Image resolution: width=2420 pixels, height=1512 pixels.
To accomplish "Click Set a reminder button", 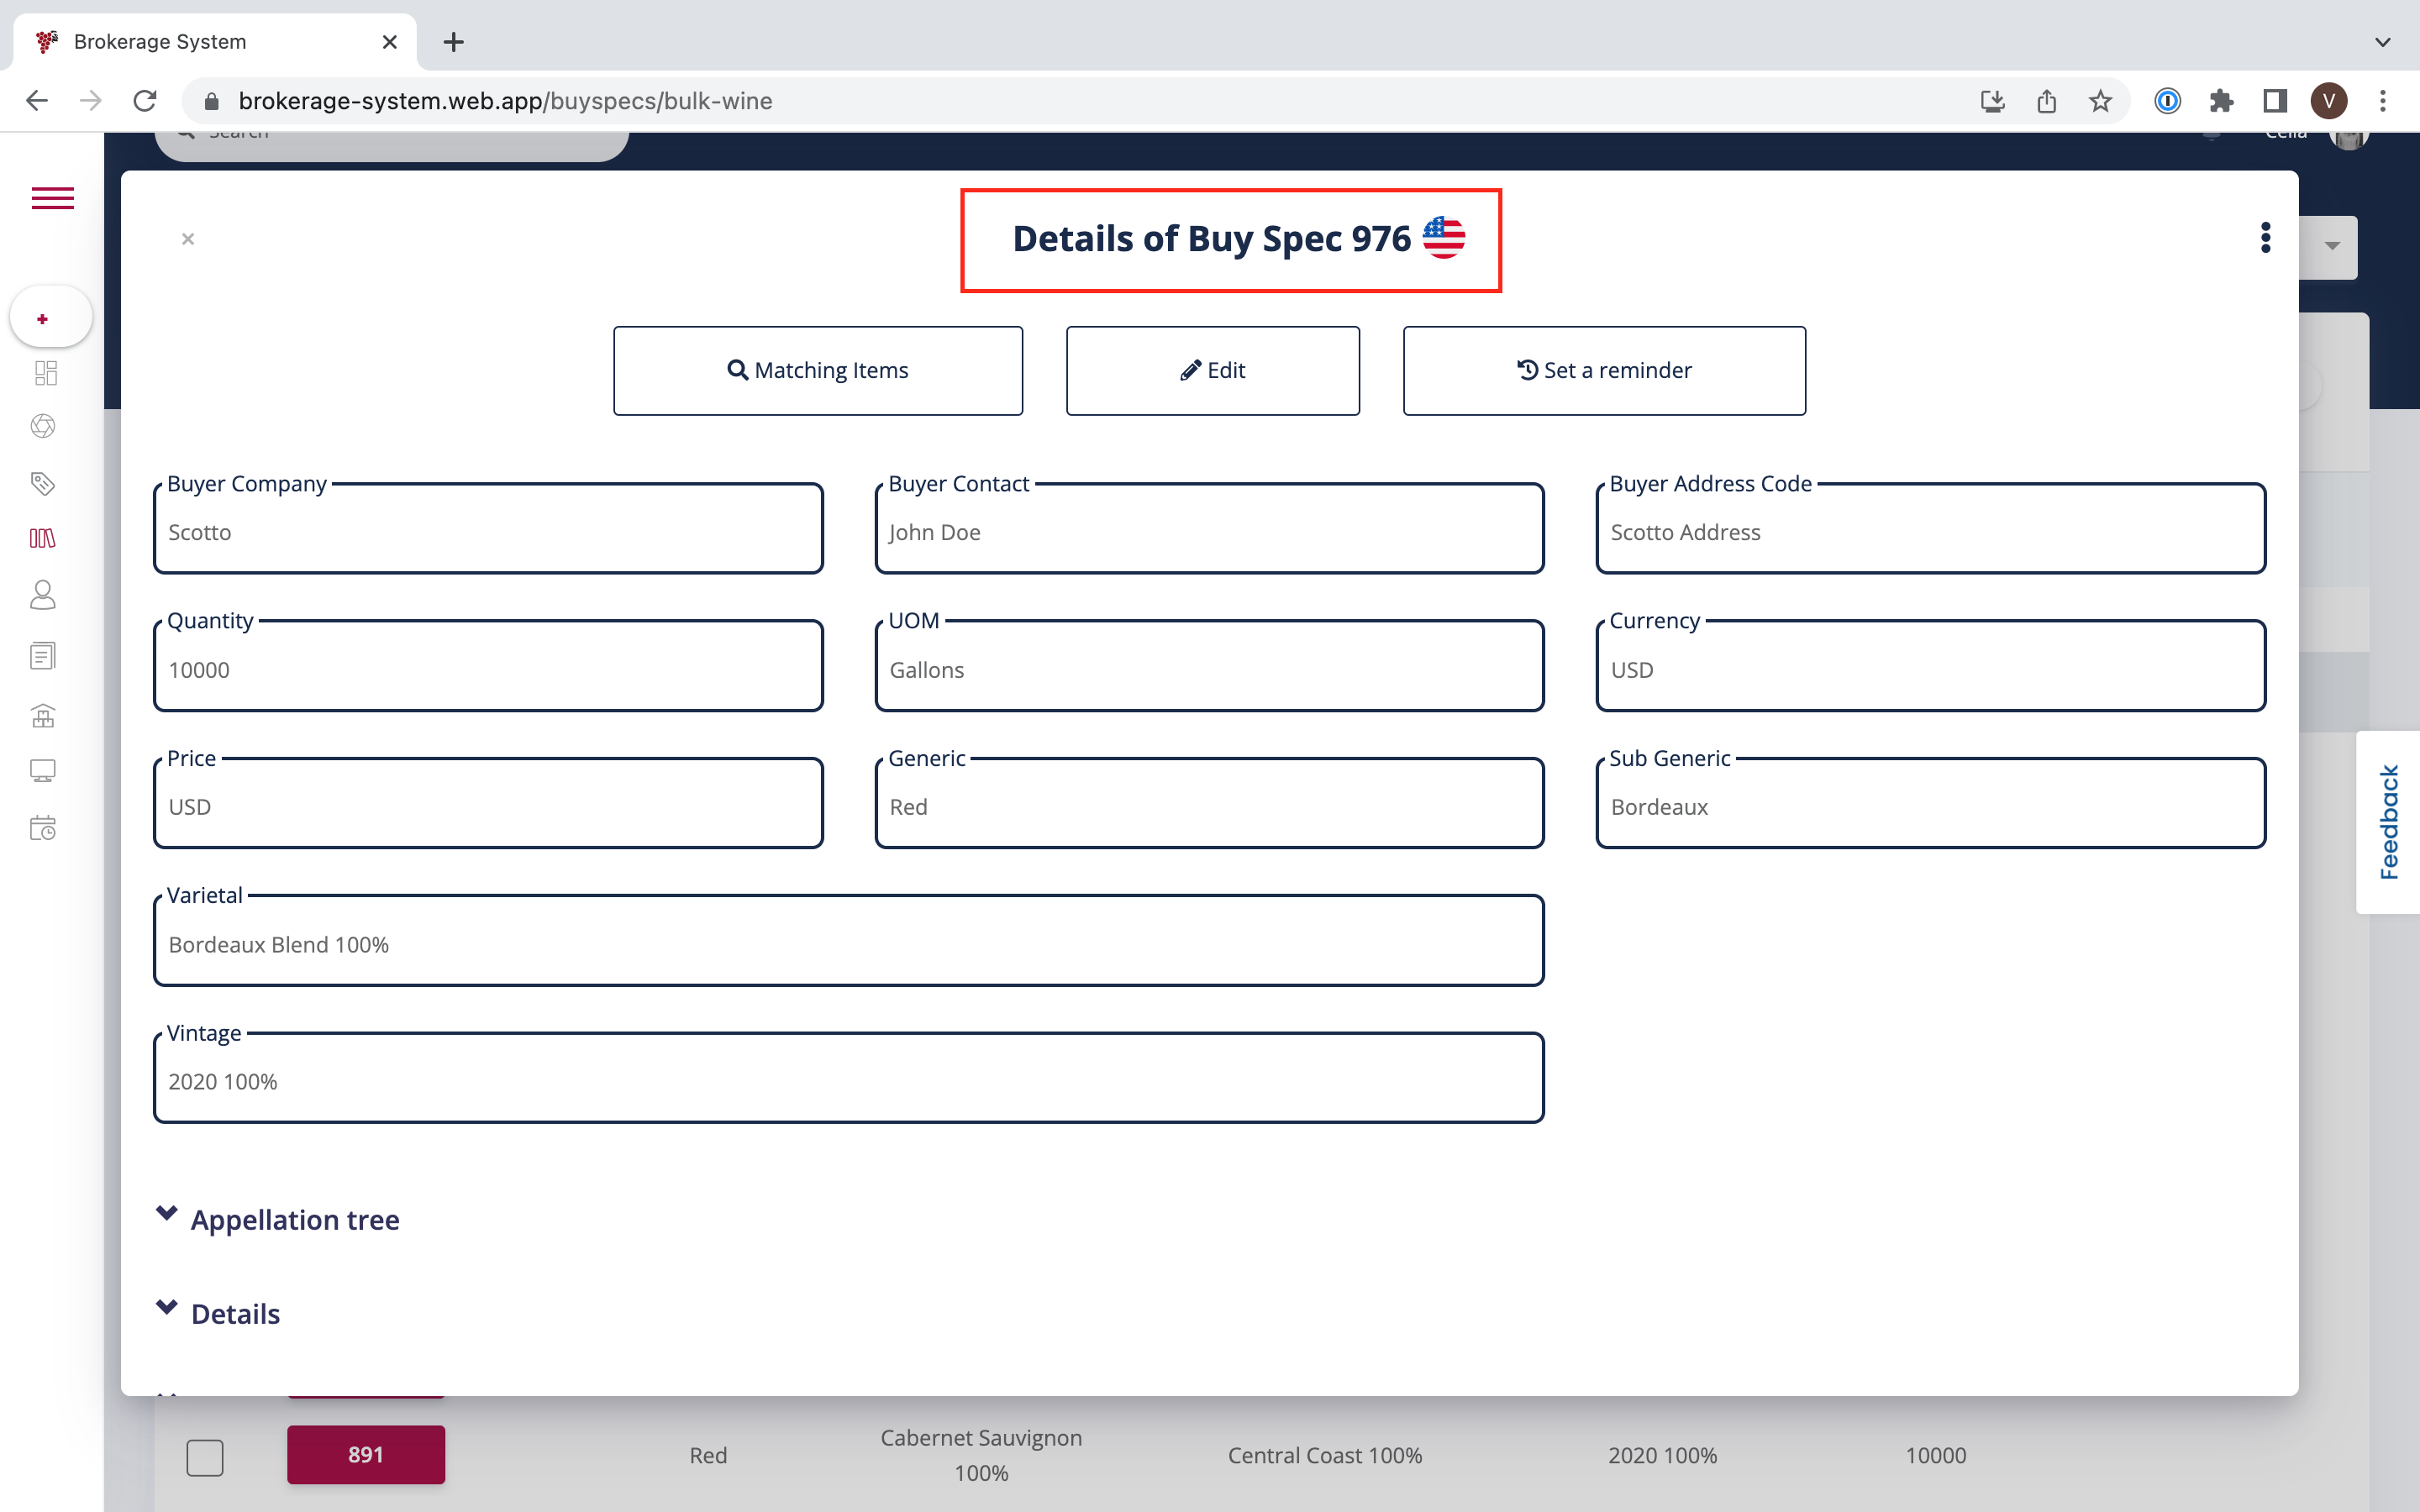I will coord(1604,370).
